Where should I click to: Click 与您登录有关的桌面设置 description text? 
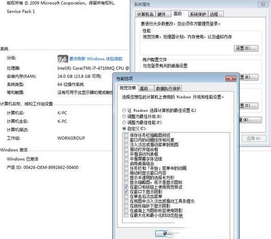pos(165,66)
